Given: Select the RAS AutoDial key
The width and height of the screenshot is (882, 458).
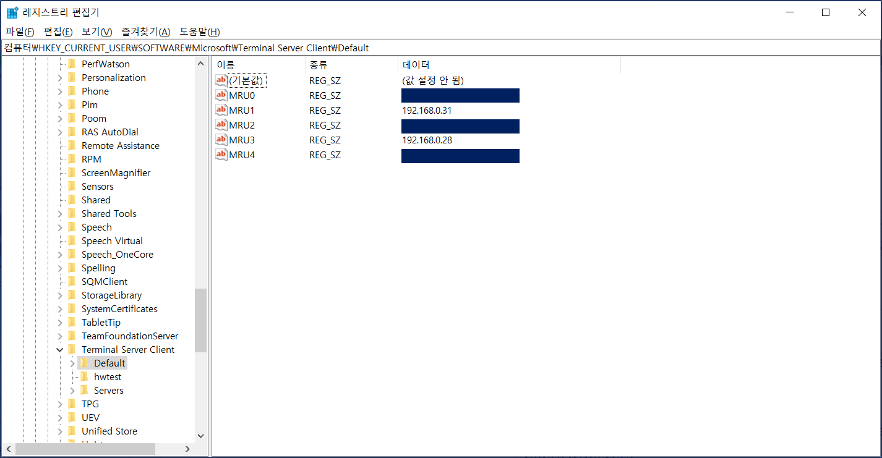Looking at the screenshot, I should (110, 132).
